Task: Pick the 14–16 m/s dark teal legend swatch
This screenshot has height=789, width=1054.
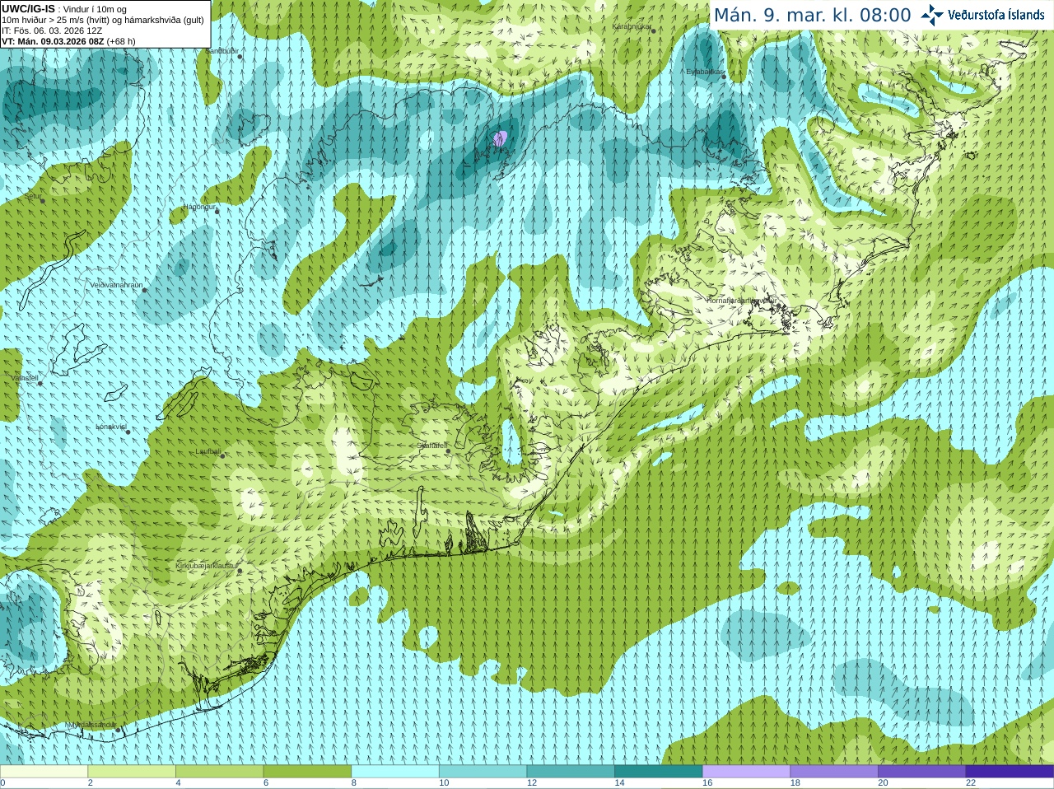Action: [659, 772]
